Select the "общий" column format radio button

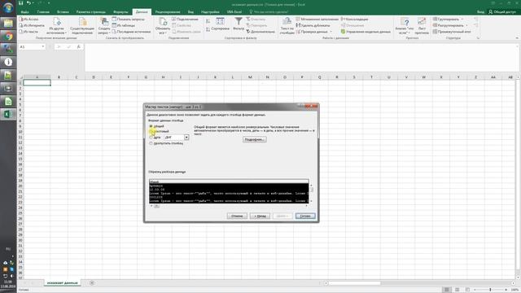point(151,127)
